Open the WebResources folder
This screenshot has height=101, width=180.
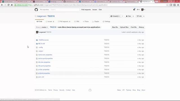(x=44, y=40)
